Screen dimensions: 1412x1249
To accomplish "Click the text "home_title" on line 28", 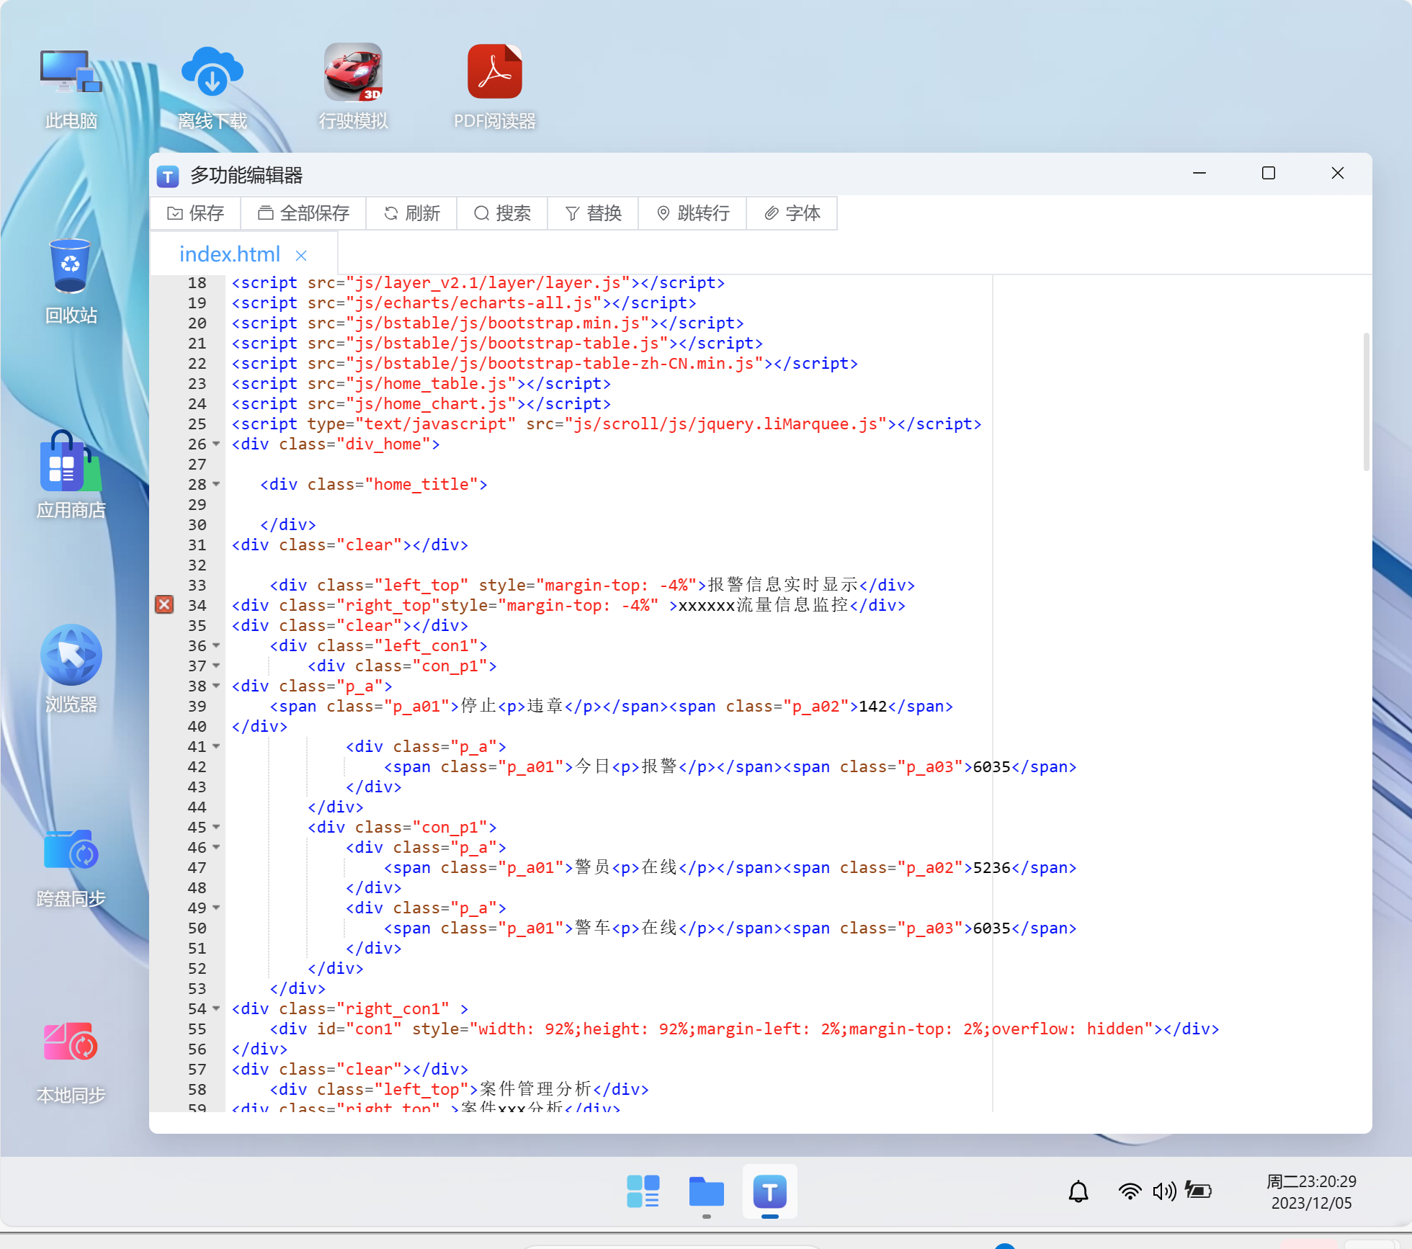I will [421, 485].
